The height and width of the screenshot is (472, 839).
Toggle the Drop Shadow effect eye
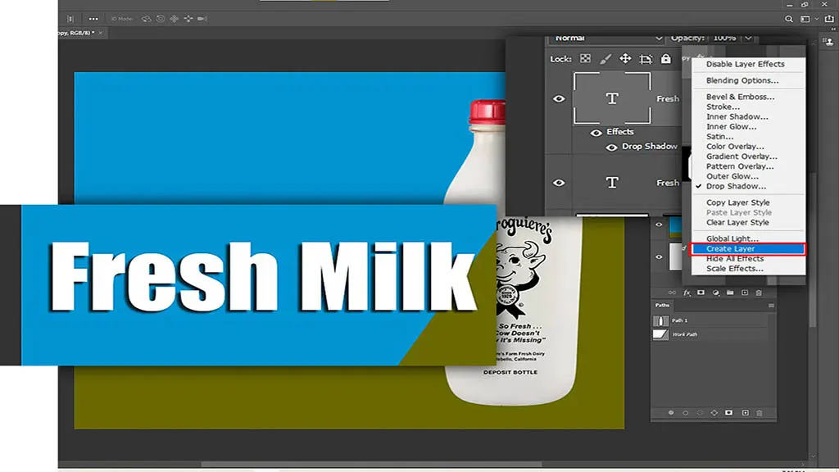tap(611, 147)
